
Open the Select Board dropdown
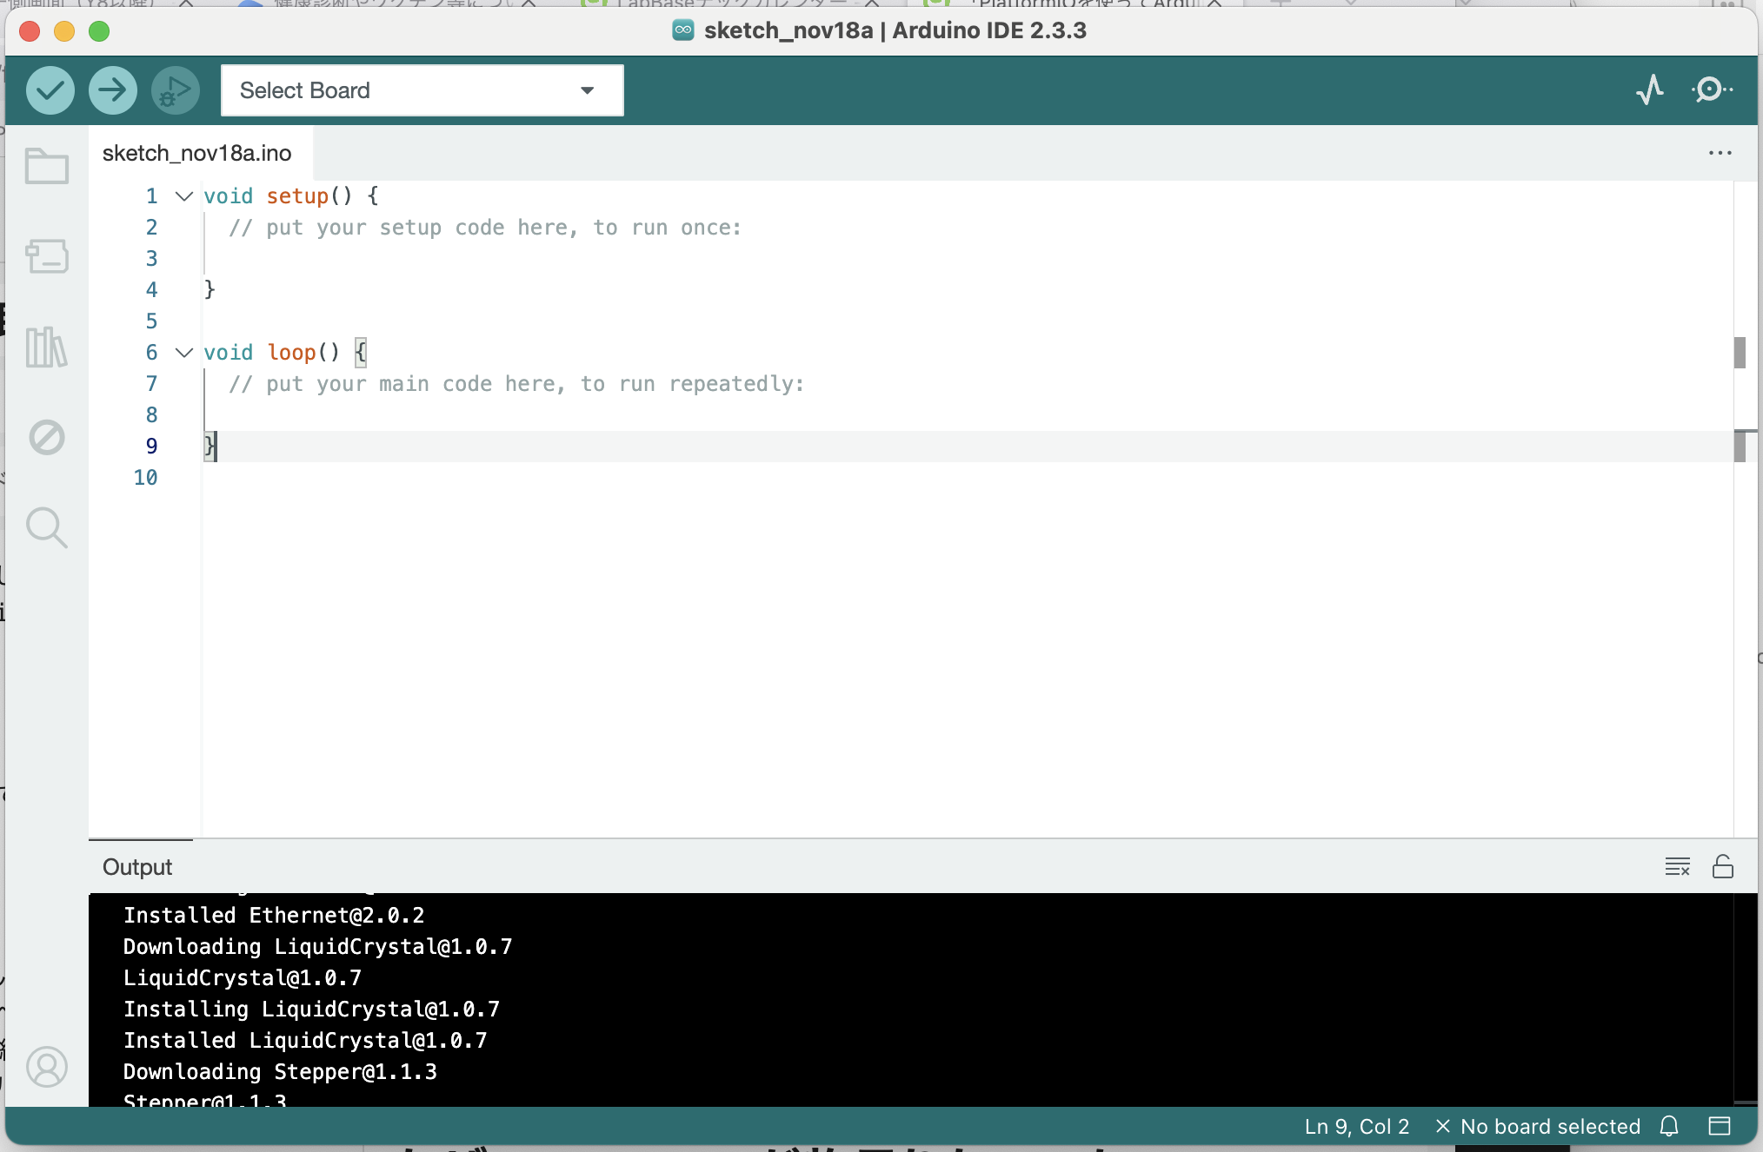coord(421,89)
